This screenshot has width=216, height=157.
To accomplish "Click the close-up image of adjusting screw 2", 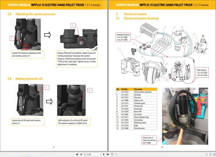I will (x=78, y=39).
